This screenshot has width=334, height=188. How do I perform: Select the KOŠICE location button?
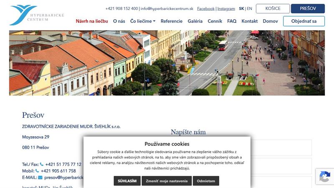tap(273, 8)
